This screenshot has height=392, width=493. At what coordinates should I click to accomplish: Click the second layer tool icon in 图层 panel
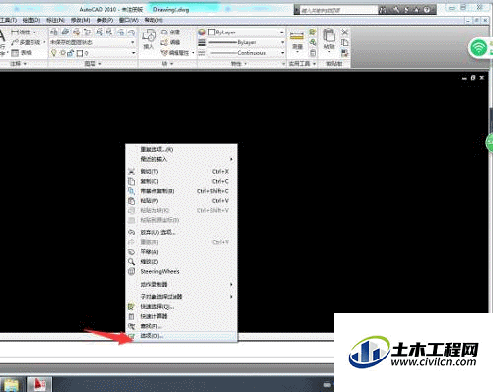[65, 32]
